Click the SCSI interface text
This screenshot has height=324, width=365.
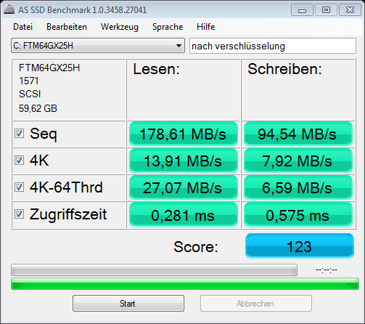tap(30, 94)
